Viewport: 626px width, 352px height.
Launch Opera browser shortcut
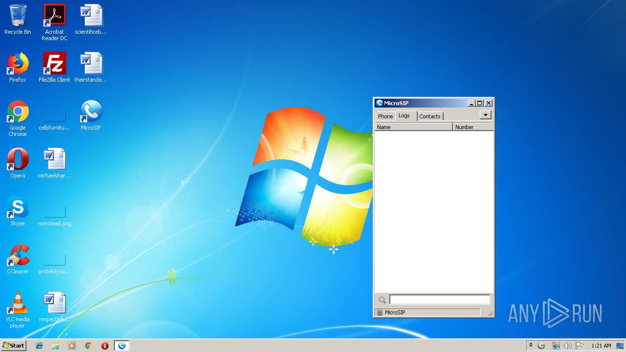coord(18,164)
